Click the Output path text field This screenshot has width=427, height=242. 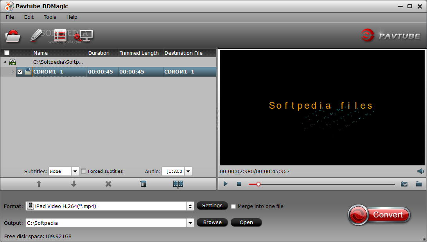click(x=106, y=223)
